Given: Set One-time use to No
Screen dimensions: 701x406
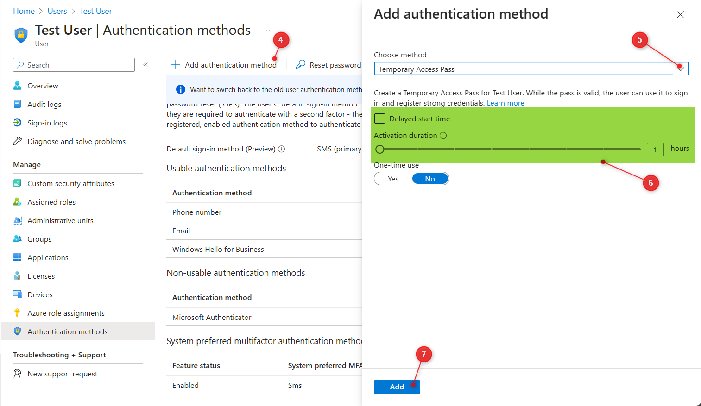Looking at the screenshot, I should pyautogui.click(x=430, y=179).
